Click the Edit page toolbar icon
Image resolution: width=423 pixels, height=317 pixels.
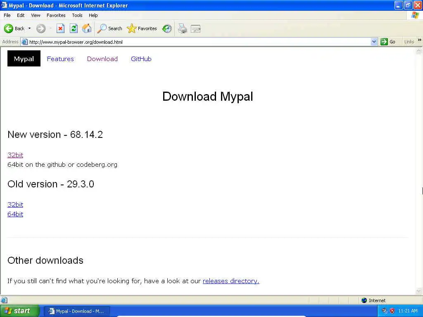pos(195,28)
